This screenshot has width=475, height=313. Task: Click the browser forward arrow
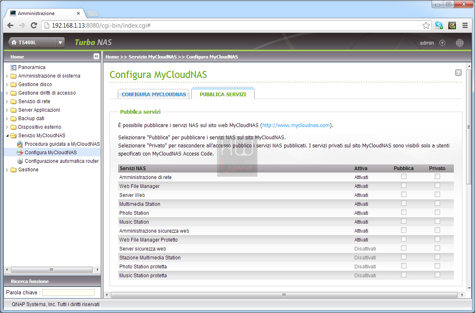click(22, 26)
